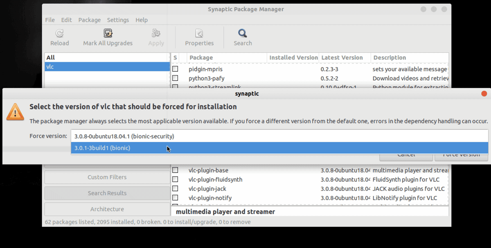Sort by the Installed Version column header

293,58
